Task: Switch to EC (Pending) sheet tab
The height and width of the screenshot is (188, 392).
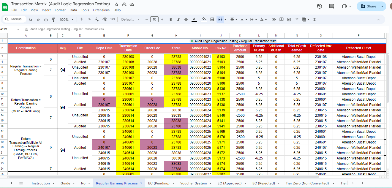Action: (x=159, y=183)
